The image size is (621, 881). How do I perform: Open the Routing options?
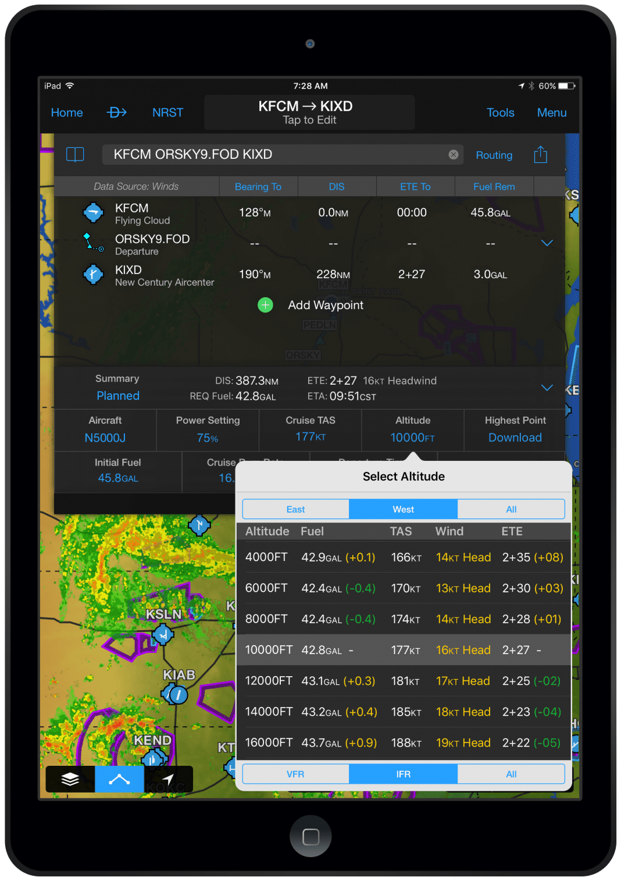click(x=494, y=155)
